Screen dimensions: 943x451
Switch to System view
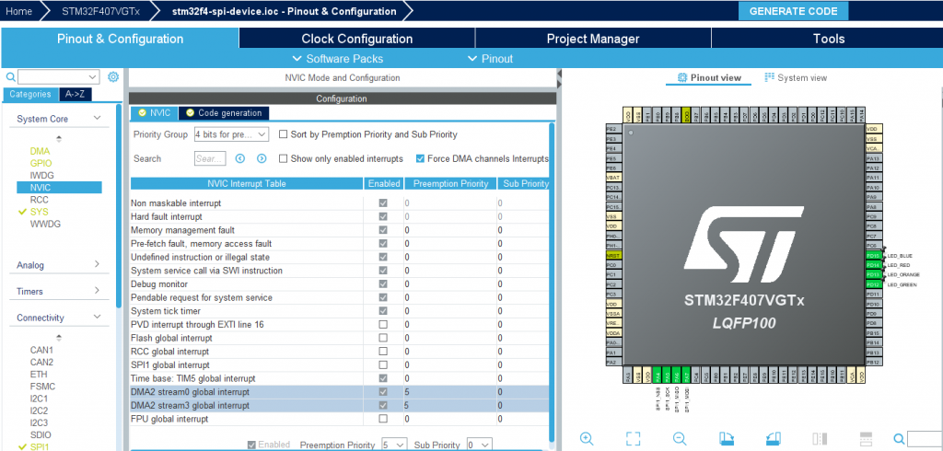pos(796,78)
